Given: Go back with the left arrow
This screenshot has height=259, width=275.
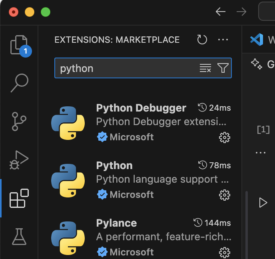Looking at the screenshot, I should click(x=221, y=12).
